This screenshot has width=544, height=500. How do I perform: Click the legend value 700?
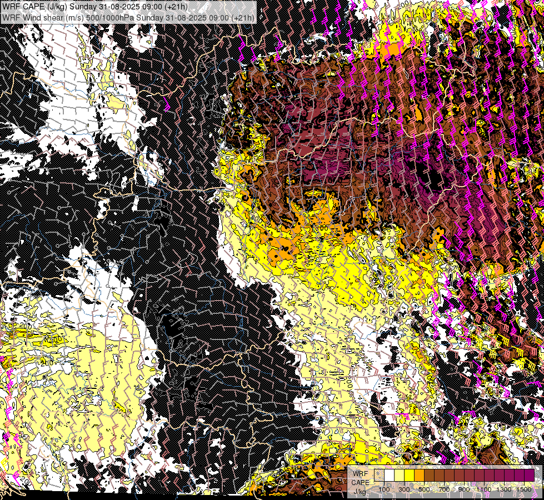pos(444,489)
